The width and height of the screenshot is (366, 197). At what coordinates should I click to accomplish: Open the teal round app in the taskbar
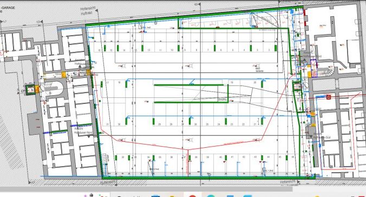pyautogui.click(x=211, y=196)
